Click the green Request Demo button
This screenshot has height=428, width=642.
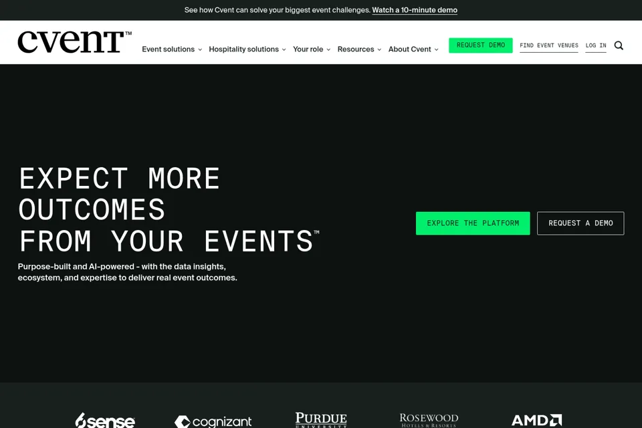pos(481,45)
